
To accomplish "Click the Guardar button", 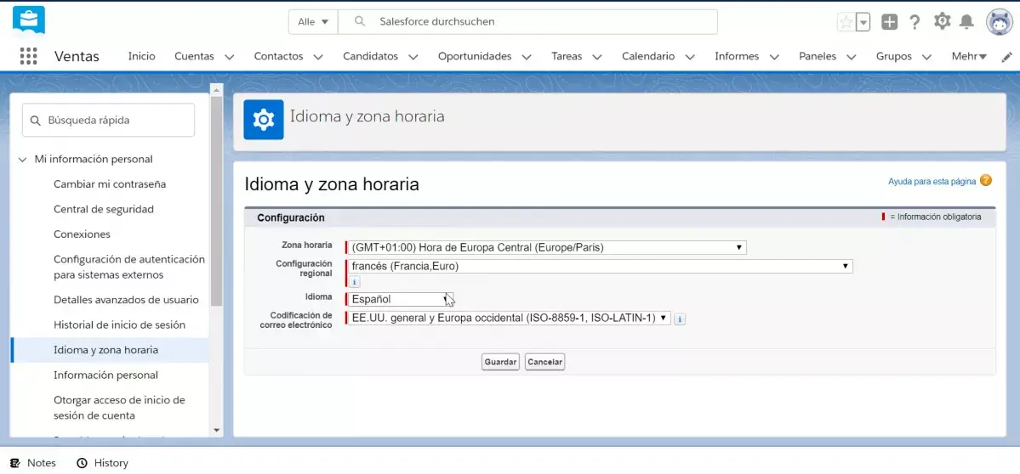I will pyautogui.click(x=500, y=362).
